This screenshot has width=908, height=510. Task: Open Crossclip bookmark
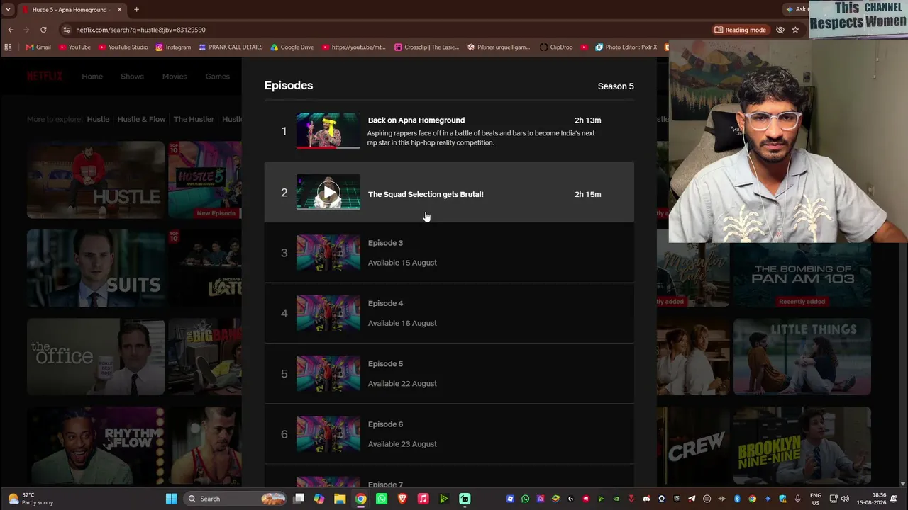(x=427, y=47)
